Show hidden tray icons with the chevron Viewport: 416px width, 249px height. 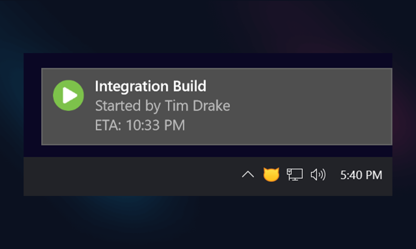click(x=248, y=175)
